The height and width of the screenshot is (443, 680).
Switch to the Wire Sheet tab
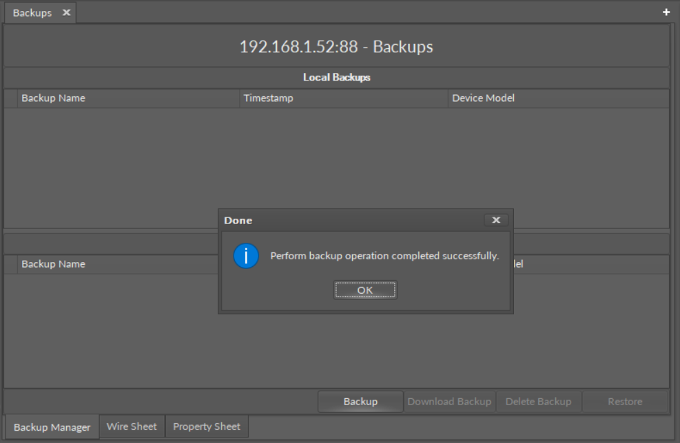click(132, 426)
